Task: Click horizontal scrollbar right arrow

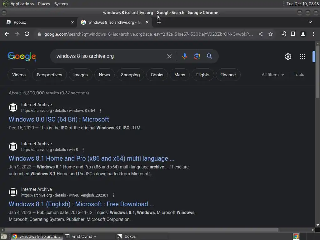Action: click(313, 230)
